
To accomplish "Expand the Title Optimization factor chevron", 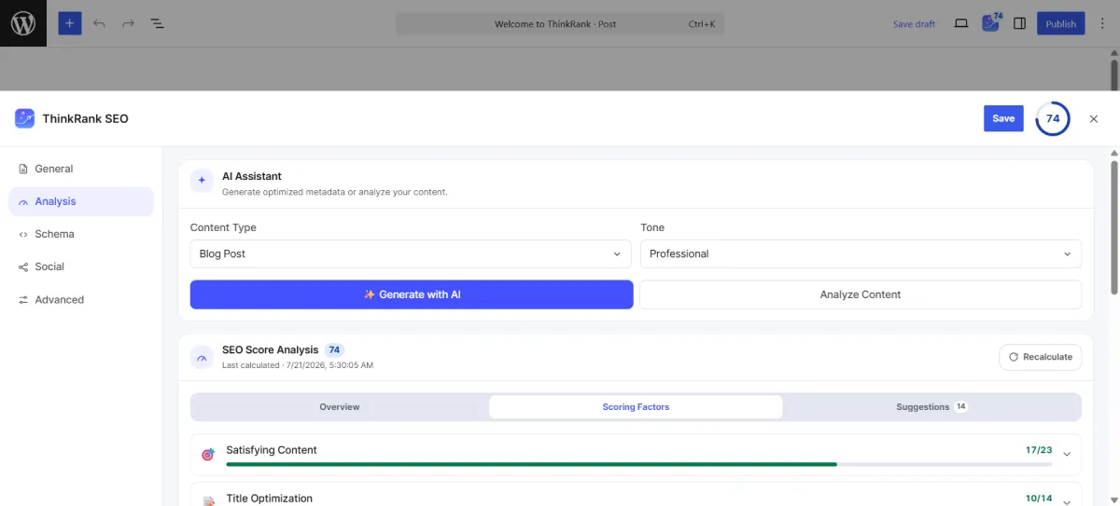I will point(1067,501).
